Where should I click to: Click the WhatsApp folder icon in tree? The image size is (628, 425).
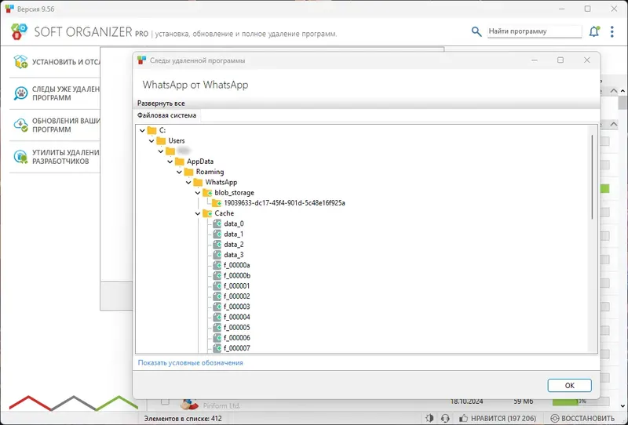198,182
